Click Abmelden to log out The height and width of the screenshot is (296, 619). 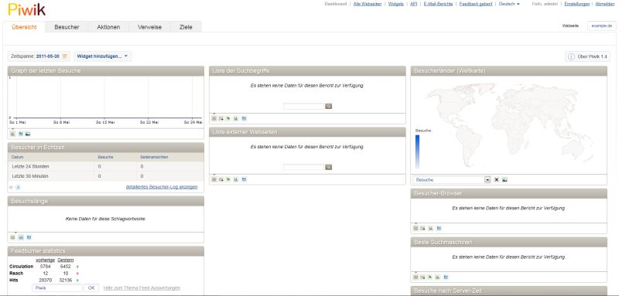[605, 4]
